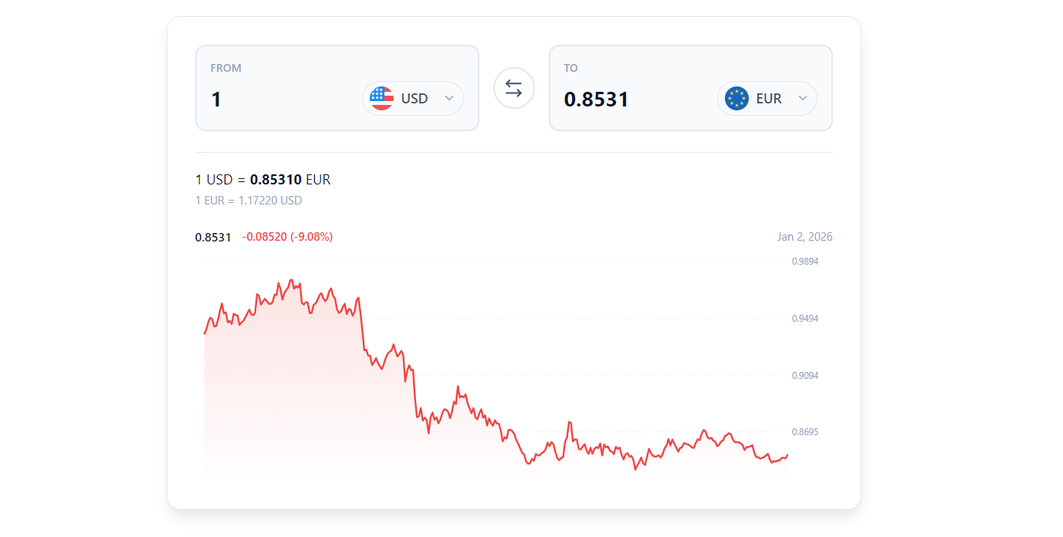Click the rightmost end of the chart line
Screen dimensions: 1063x537
click(787, 454)
